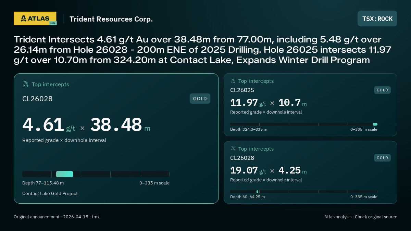Click the pickaxe icon in CL26028 main card
Viewport: 411px width, 231px height.
coord(26,84)
